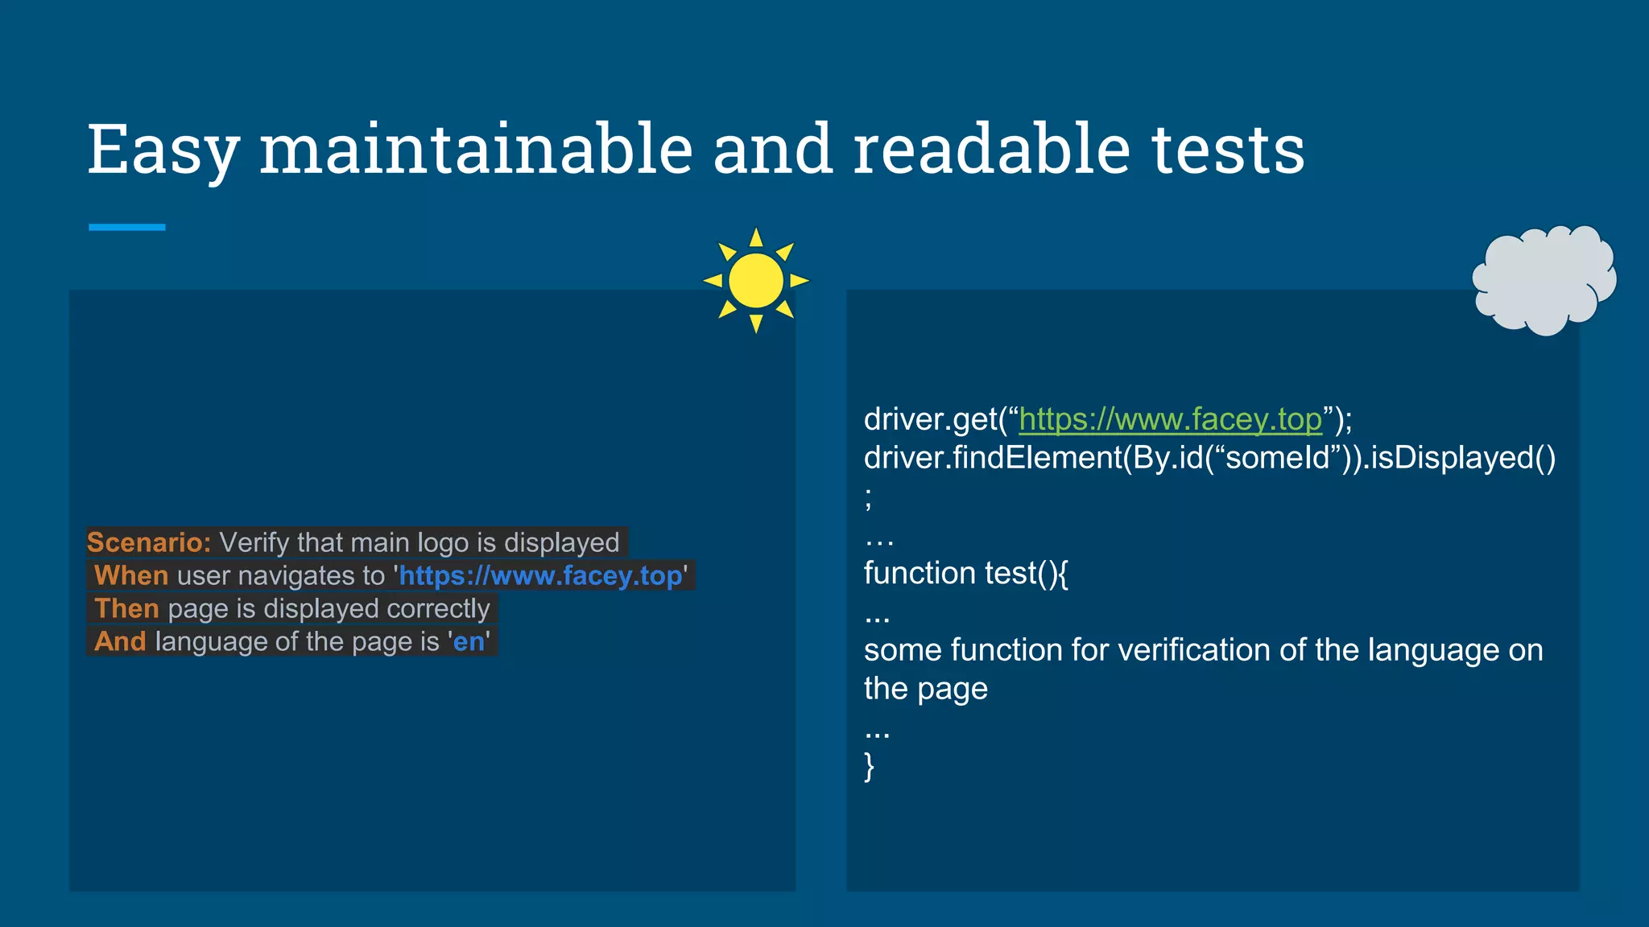Click the gray cloud icon
Image resolution: width=1649 pixels, height=927 pixels.
pos(1544,280)
